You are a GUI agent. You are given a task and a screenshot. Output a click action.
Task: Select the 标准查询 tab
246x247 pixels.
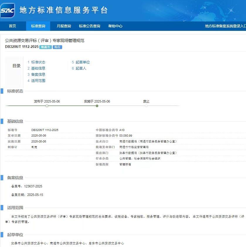(x=38, y=26)
